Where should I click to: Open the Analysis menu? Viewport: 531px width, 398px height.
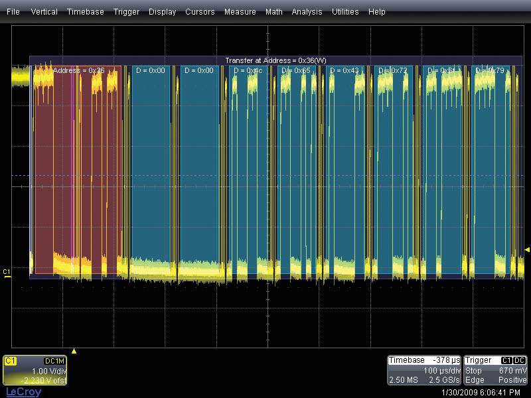pyautogui.click(x=307, y=12)
